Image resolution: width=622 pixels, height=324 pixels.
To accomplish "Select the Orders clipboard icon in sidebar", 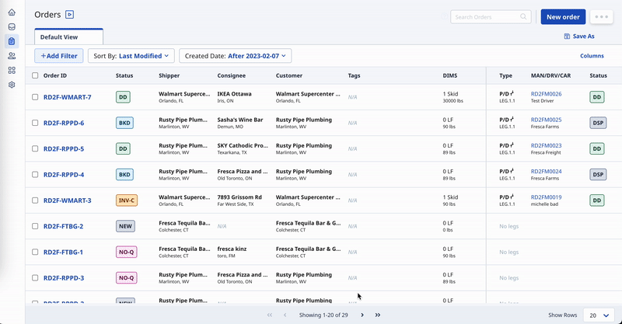I will 12,41.
